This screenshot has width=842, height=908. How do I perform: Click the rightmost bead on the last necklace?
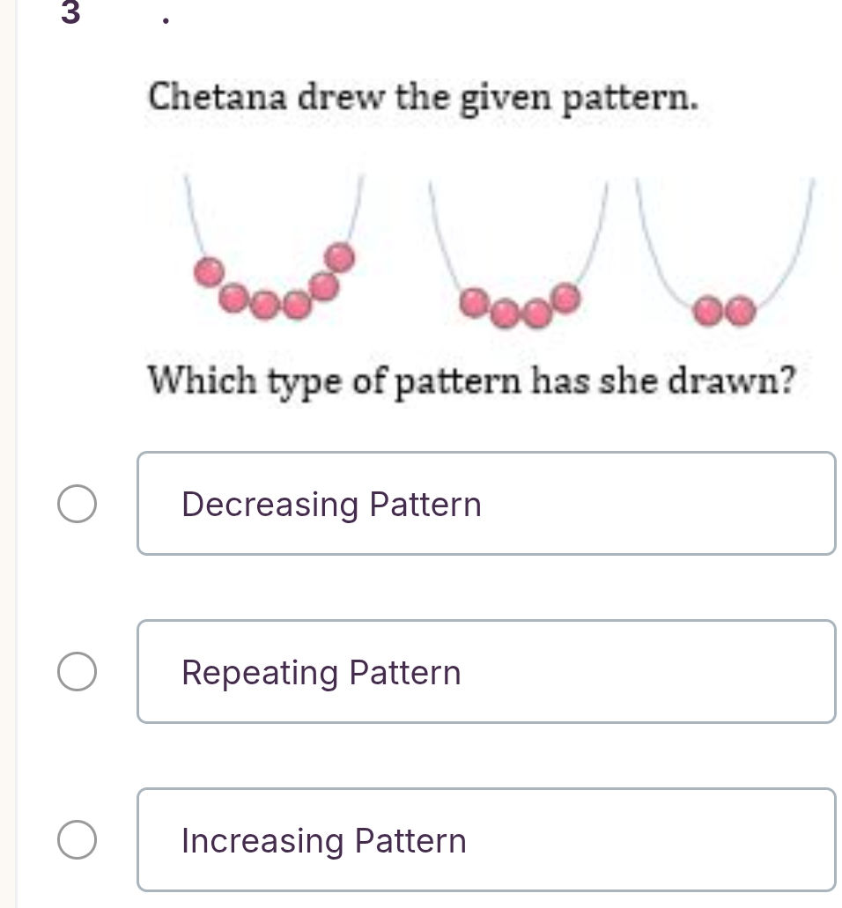point(742,311)
